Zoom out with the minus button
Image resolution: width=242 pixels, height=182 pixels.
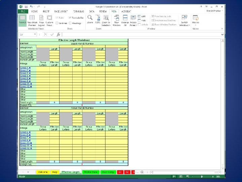point(193,177)
